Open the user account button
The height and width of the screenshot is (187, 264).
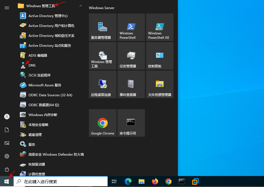click(x=7, y=117)
